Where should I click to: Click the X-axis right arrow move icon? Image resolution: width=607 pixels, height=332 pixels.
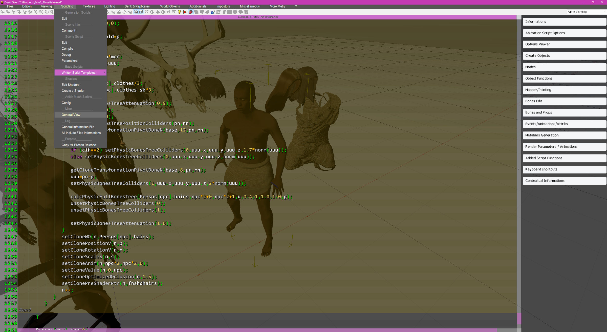pos(8,12)
